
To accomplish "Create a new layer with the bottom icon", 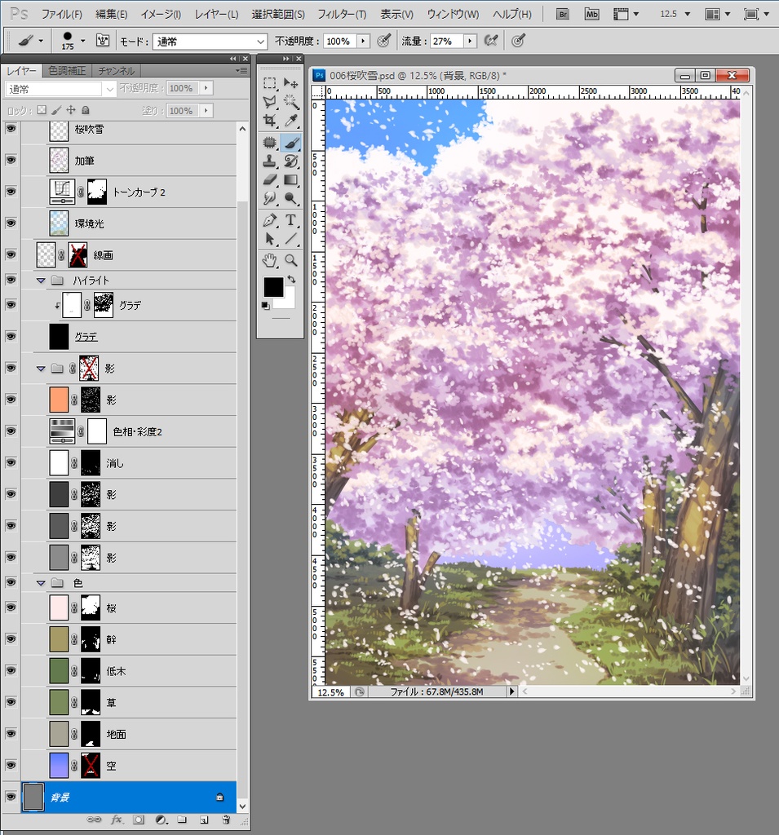I will [204, 820].
